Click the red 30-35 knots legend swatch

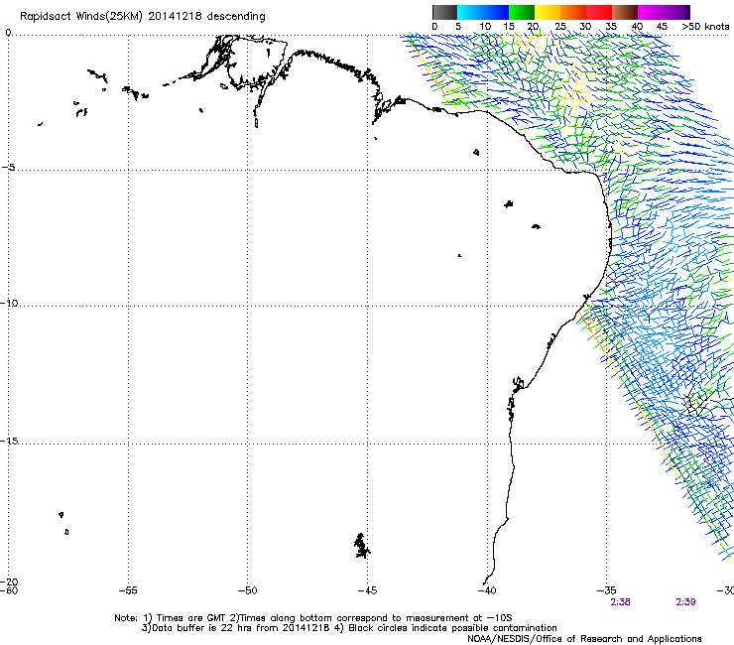point(599,12)
